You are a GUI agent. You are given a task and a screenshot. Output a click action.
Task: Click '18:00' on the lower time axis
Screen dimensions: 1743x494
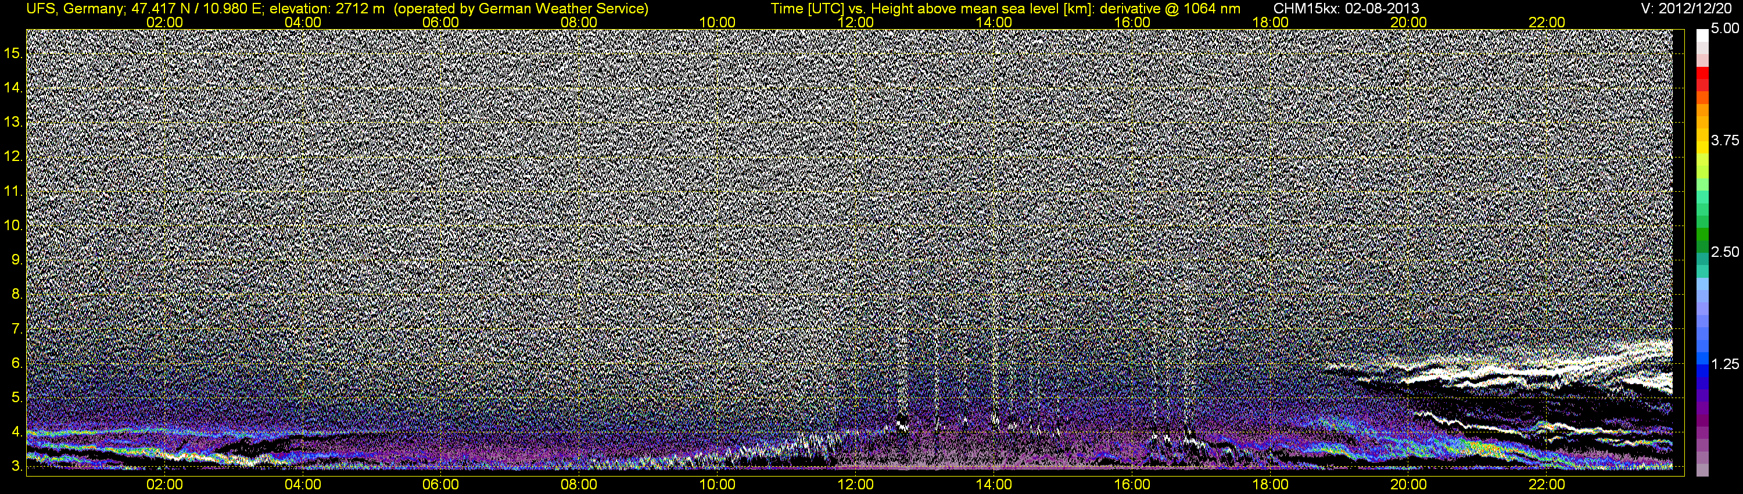tap(1270, 485)
